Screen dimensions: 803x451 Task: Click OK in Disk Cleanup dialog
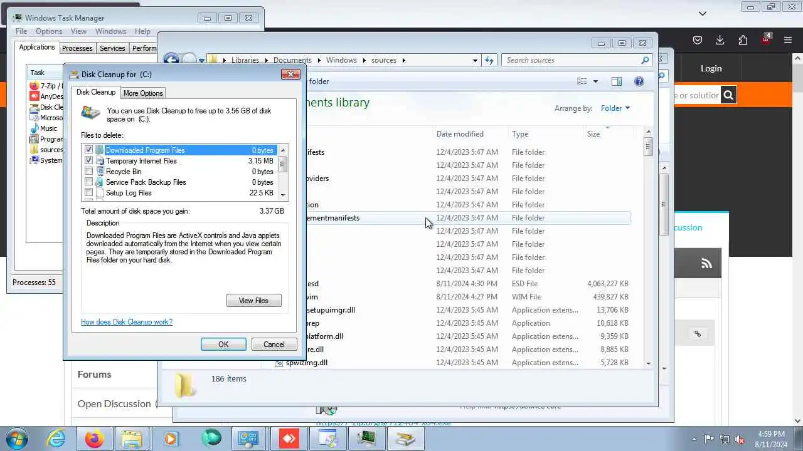[223, 345]
